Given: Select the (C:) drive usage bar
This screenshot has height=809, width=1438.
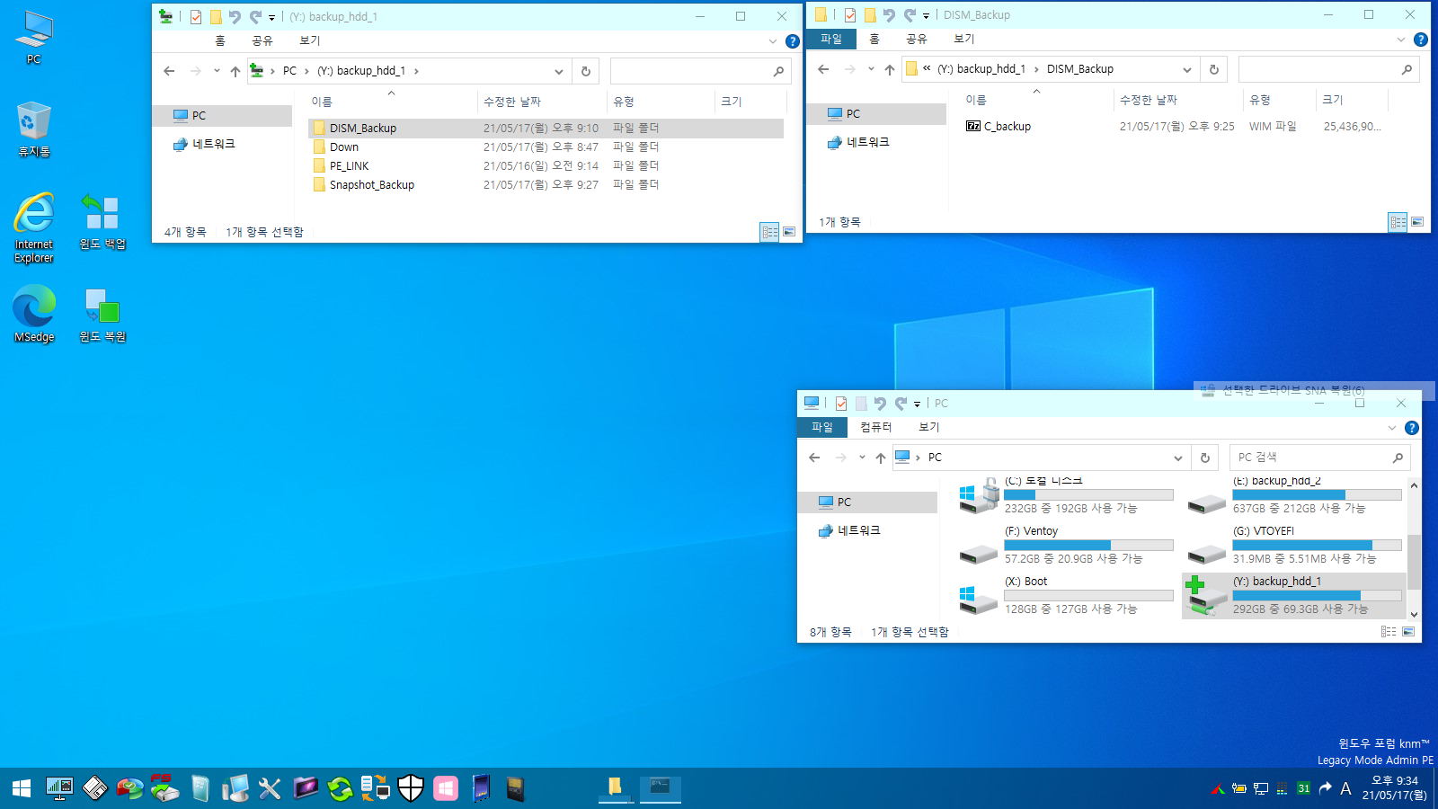Looking at the screenshot, I should (1088, 495).
